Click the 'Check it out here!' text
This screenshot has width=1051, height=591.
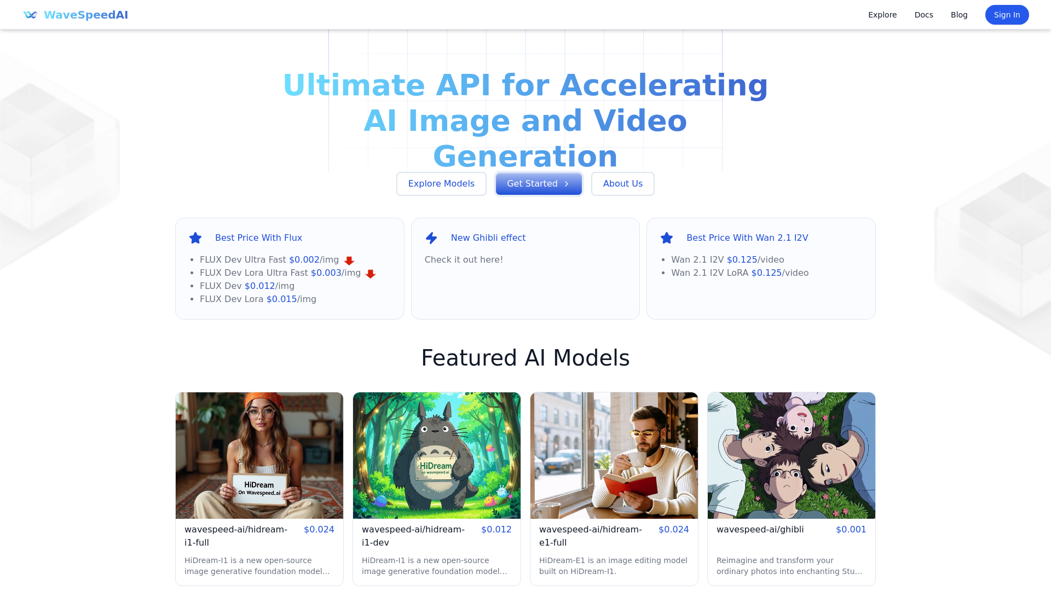click(464, 260)
